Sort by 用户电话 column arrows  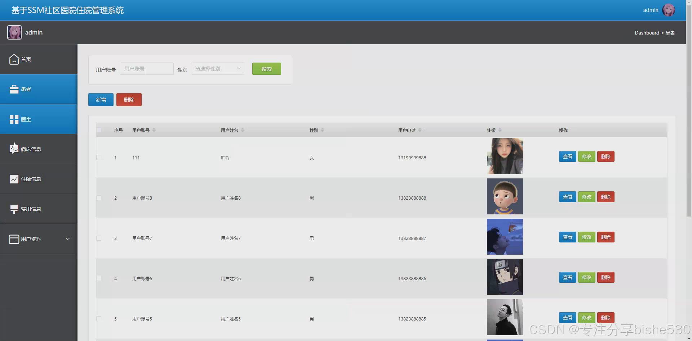[420, 130]
